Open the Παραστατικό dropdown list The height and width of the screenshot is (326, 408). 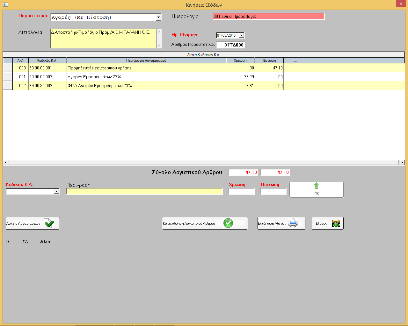point(158,17)
